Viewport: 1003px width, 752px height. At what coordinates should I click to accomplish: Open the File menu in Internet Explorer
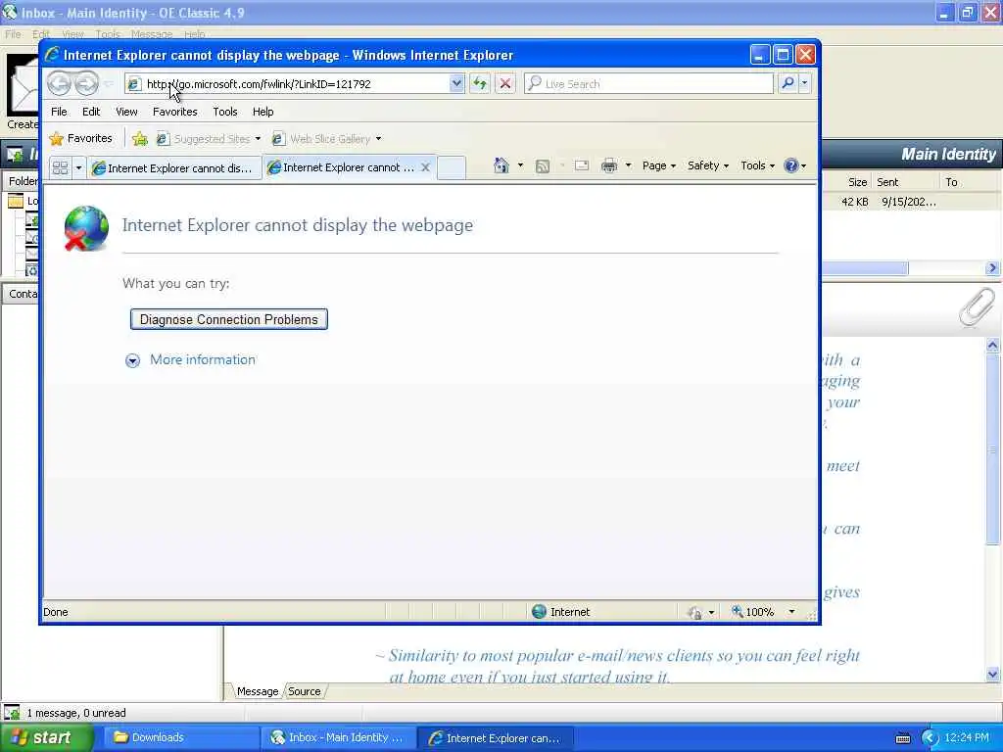click(59, 112)
